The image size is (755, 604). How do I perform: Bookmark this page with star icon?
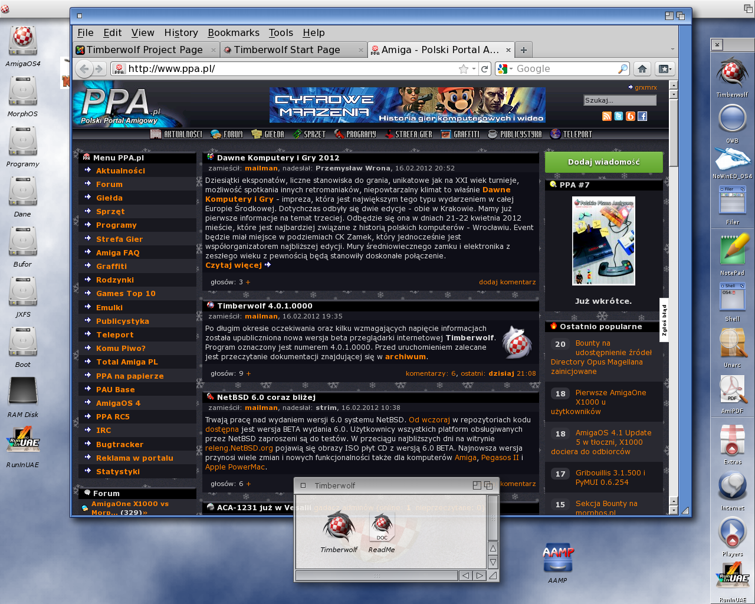[464, 69]
